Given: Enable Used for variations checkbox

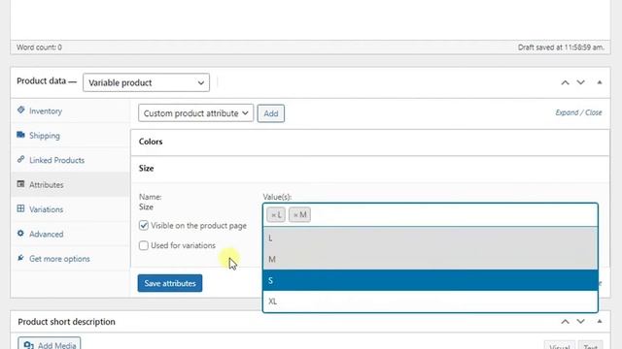Looking at the screenshot, I should point(144,245).
